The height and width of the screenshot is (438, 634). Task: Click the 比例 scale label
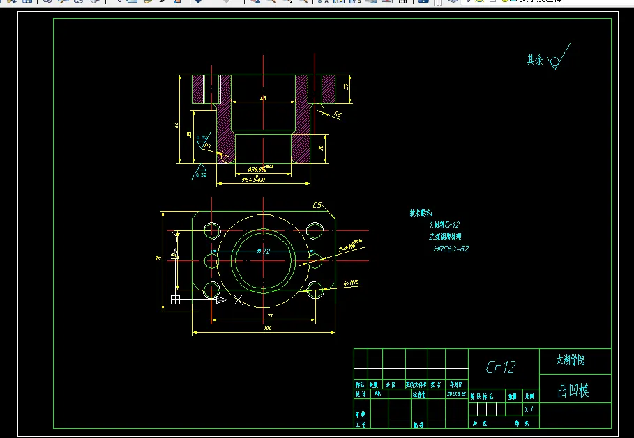529,397
